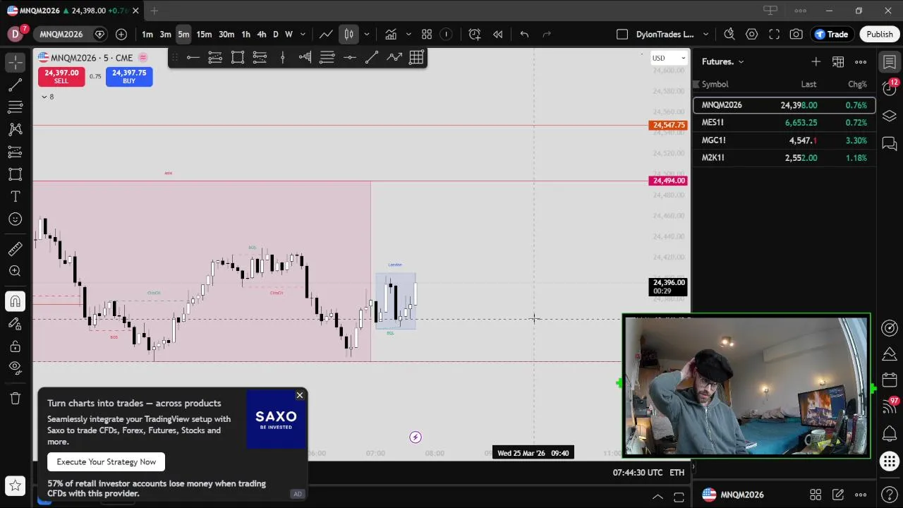Image resolution: width=903 pixels, height=508 pixels.
Task: Toggle hide all drawings eye icon
Action: pos(15,367)
